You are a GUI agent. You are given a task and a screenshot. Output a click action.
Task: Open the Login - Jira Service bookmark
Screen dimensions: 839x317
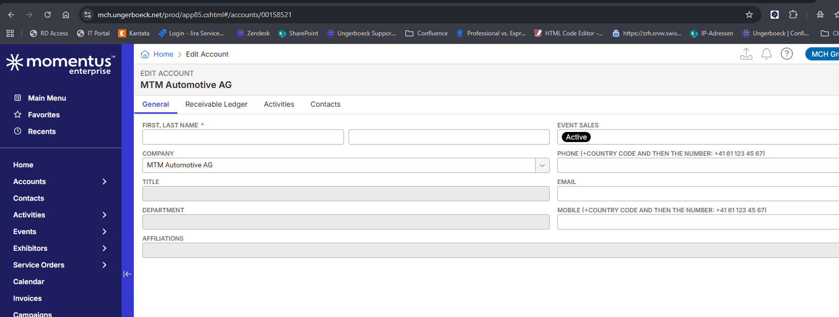click(x=191, y=33)
